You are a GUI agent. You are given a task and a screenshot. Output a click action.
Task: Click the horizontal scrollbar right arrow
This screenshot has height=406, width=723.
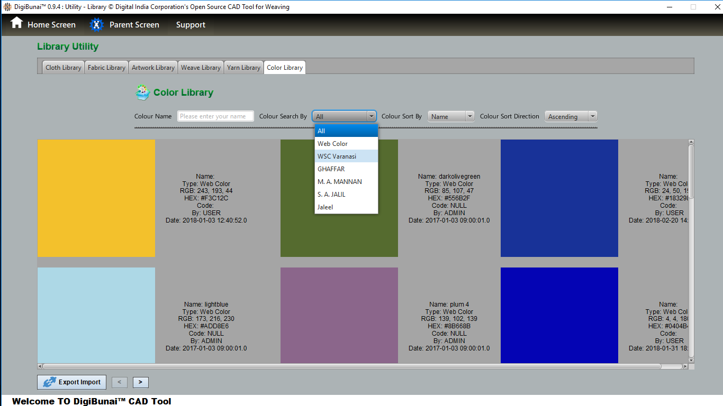(685, 366)
